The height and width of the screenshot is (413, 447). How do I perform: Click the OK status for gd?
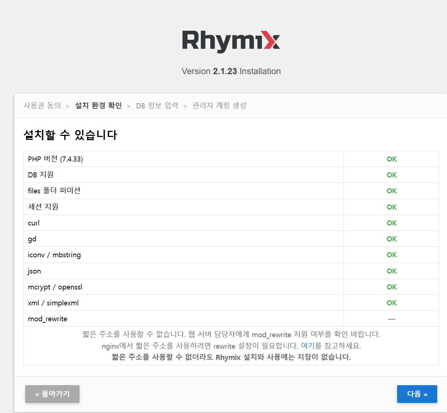tap(392, 239)
